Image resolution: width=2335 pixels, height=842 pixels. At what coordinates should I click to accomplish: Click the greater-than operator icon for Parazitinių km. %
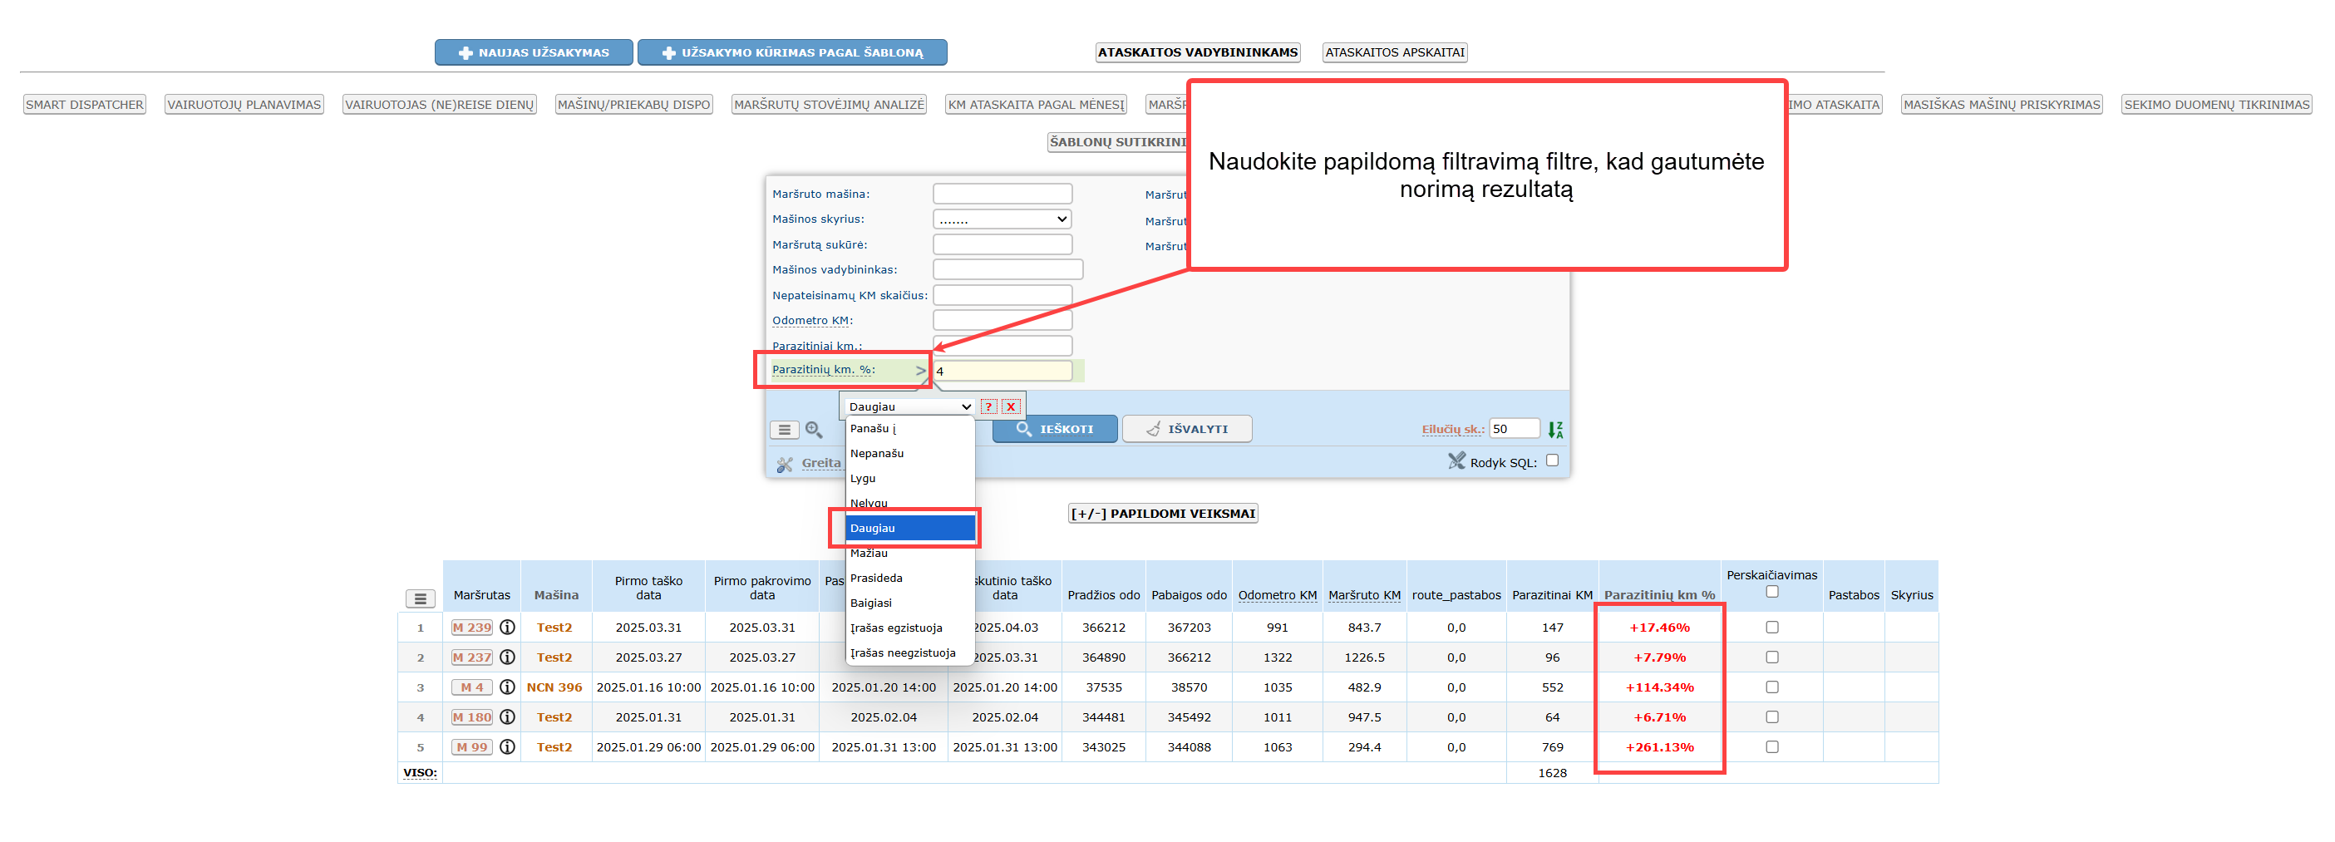point(921,371)
